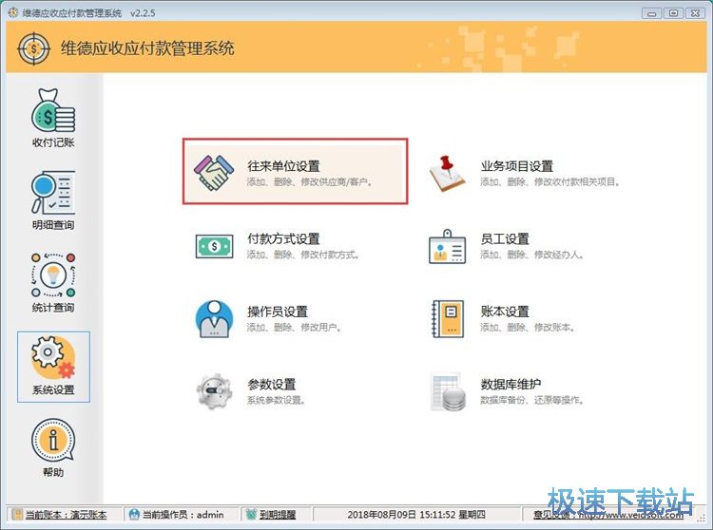Image resolution: width=713 pixels, height=530 pixels.
Task: Click the description 添加、删除、修改供应商/客户
Action: 310,182
